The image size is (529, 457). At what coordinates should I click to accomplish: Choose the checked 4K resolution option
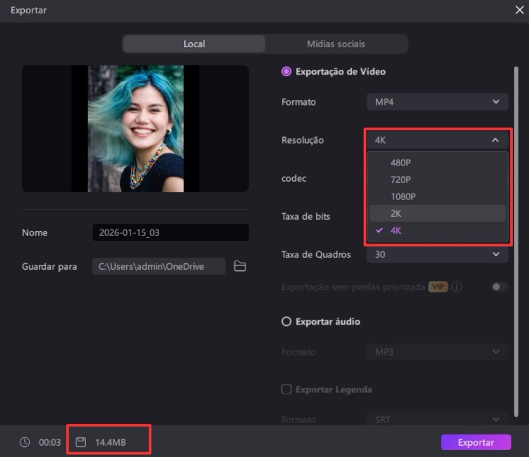pos(437,230)
